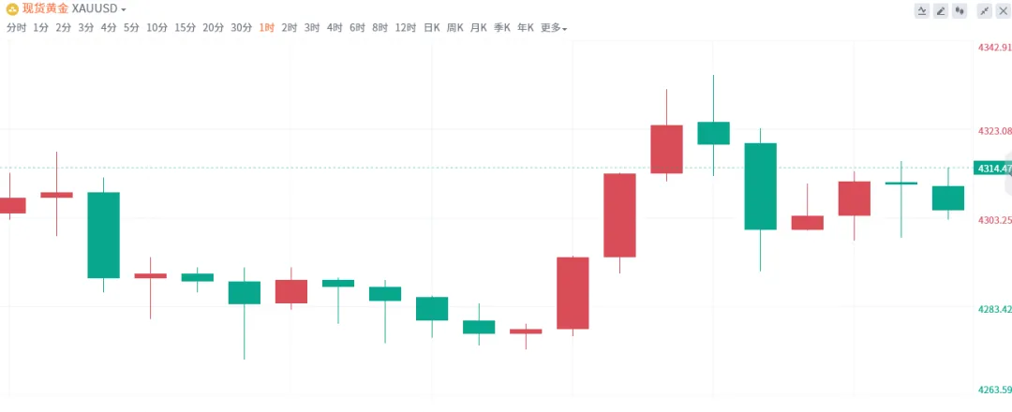Open the 年K yearly chart

526,28
